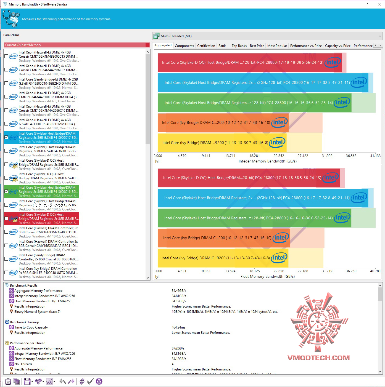
Task: Click Intel logo of Sandy Bridge-E G.Skill F3-19200C10 row
Action: coord(13,83)
